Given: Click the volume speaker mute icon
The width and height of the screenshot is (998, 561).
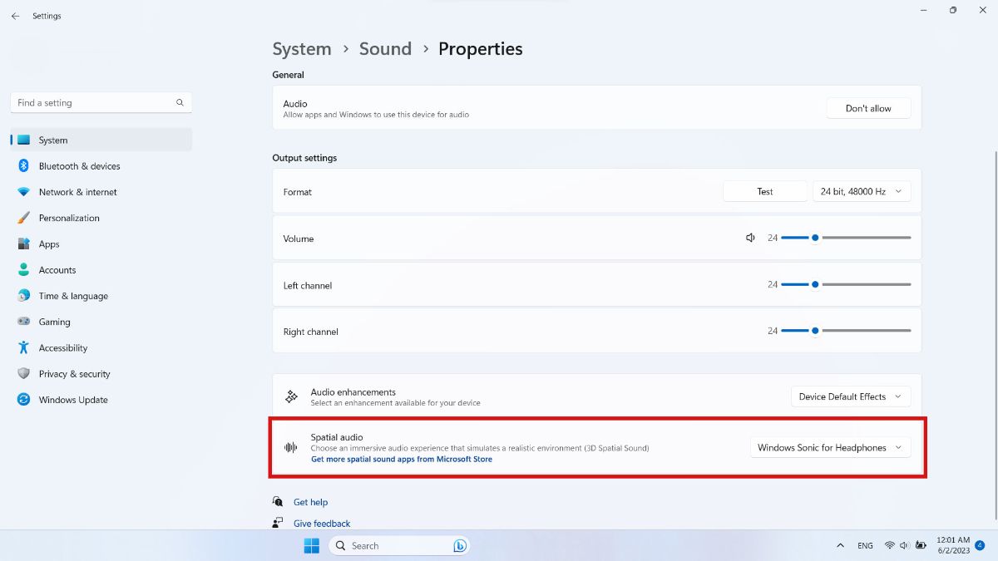Looking at the screenshot, I should [x=750, y=238].
